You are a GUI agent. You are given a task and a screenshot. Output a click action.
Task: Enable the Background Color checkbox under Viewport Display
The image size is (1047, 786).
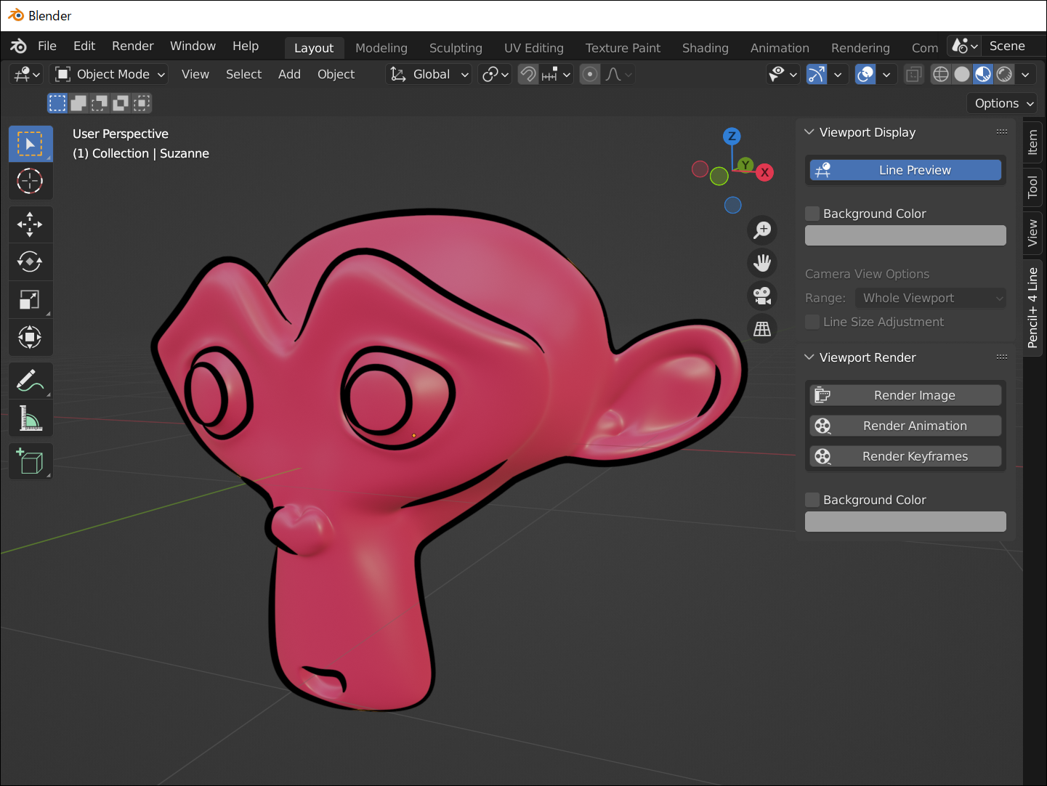point(812,213)
